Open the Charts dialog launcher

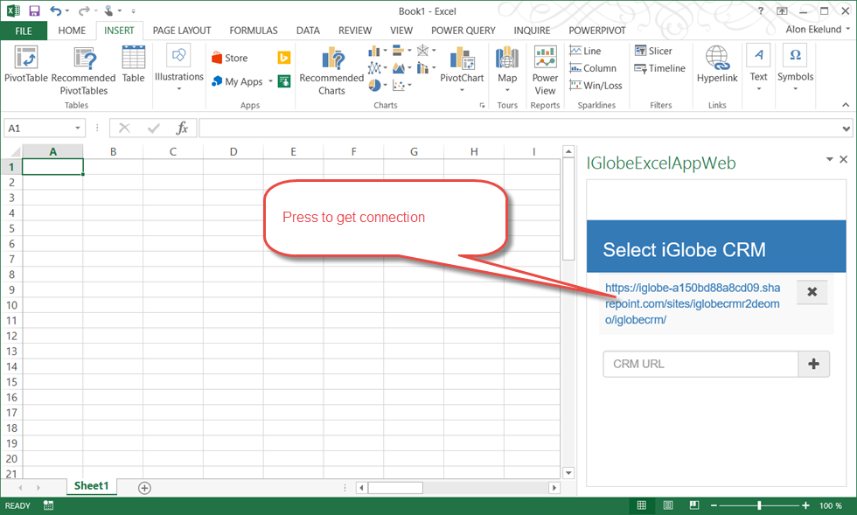[x=482, y=105]
